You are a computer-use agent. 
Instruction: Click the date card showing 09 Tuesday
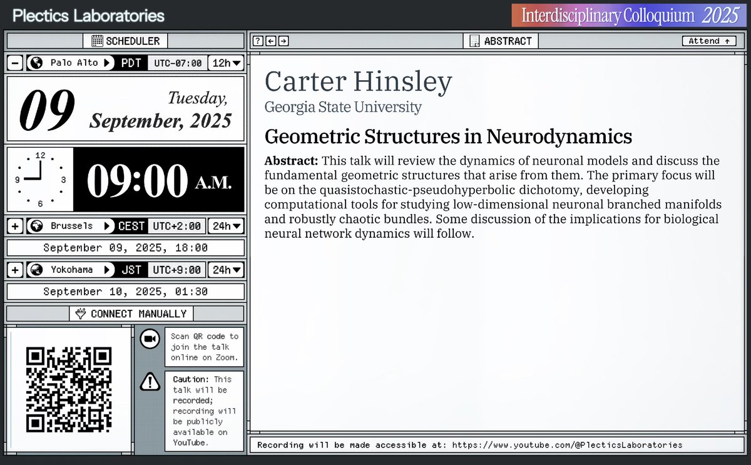tap(125, 109)
